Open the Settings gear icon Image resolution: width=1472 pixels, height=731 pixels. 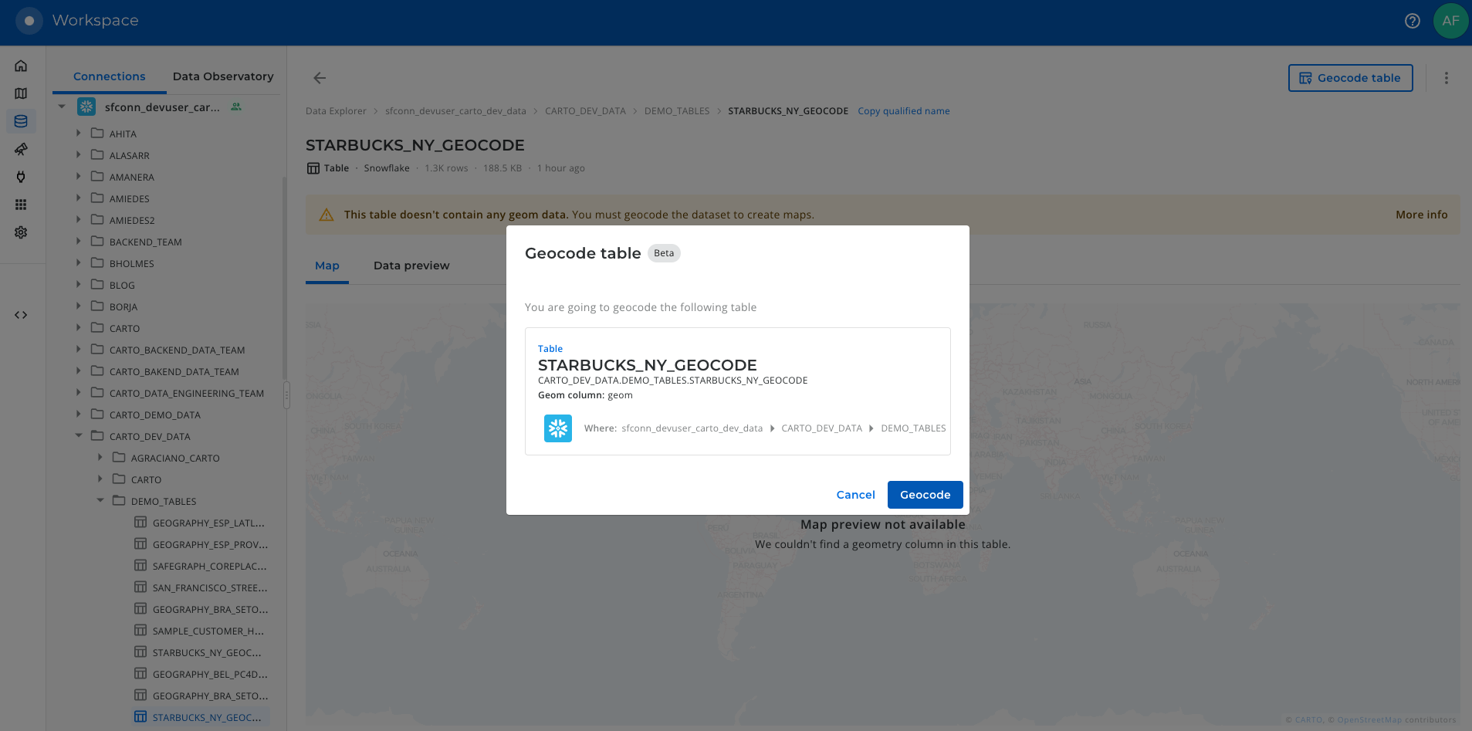21,232
